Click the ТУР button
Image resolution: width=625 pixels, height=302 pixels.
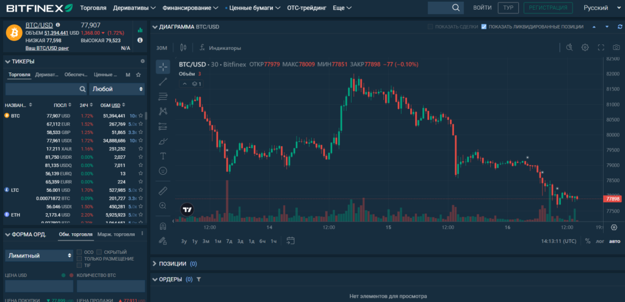pyautogui.click(x=508, y=8)
